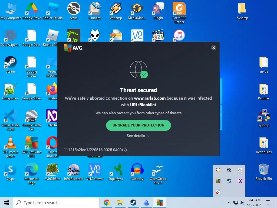Select the Media Player Classic 321 icon
Viewport: 277px width, 208px height.
(x=158, y=35)
